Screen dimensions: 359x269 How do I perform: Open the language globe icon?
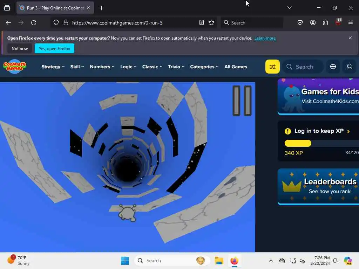coord(333,67)
